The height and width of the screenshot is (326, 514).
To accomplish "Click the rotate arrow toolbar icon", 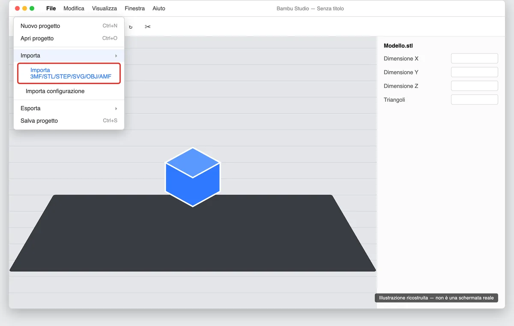I will 131,27.
